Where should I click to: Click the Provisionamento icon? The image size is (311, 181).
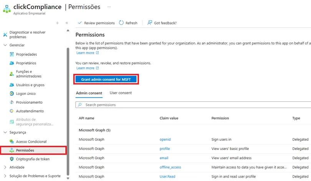point(12,102)
